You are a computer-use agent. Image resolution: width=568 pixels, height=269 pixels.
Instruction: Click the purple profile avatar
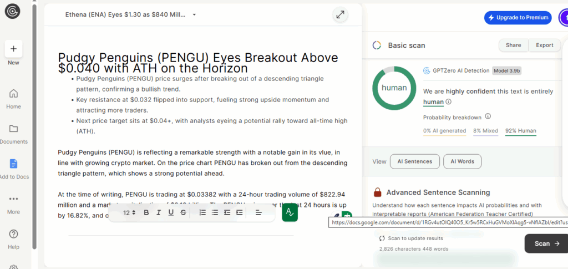[x=564, y=17]
